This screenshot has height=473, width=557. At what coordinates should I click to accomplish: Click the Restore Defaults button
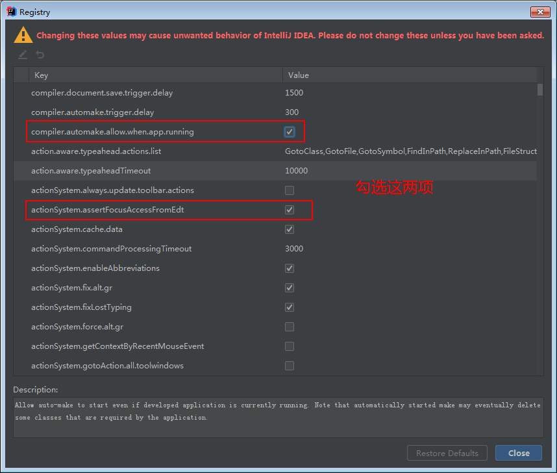coord(447,453)
